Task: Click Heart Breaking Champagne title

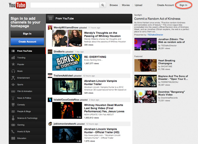Action: [167, 62]
